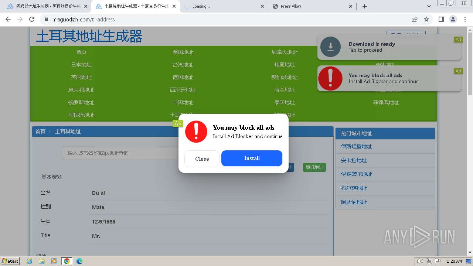Open 布尔萨地址 in popular cities

point(354,188)
